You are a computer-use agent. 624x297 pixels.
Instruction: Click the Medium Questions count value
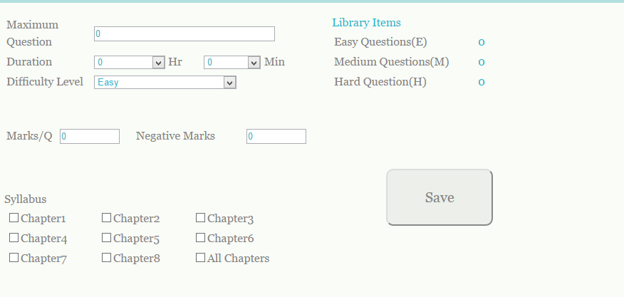click(x=482, y=62)
